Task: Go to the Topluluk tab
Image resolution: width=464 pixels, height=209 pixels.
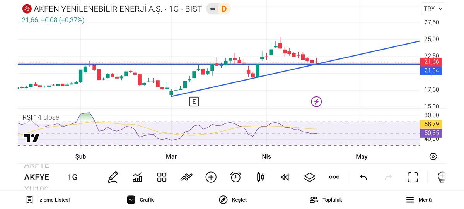Action: [326, 200]
